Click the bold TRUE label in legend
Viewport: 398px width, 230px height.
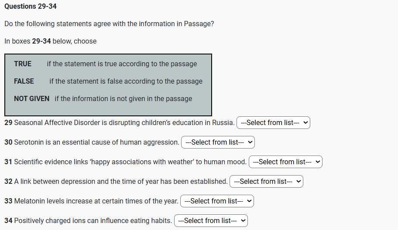pyautogui.click(x=23, y=64)
